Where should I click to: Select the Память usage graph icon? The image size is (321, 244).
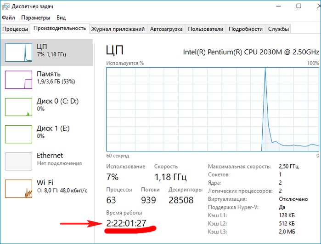pyautogui.click(x=18, y=79)
